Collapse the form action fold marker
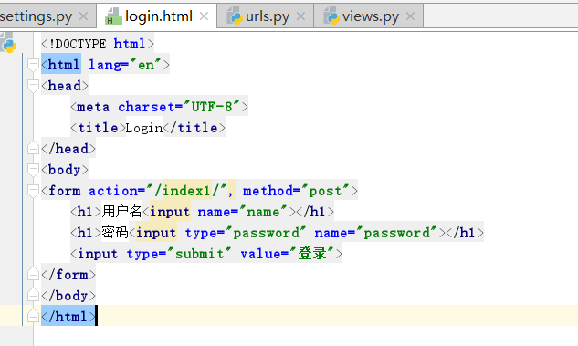This screenshot has width=578, height=346. [33, 191]
